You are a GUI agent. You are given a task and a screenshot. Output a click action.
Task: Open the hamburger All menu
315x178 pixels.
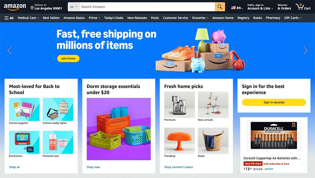tap(9, 18)
